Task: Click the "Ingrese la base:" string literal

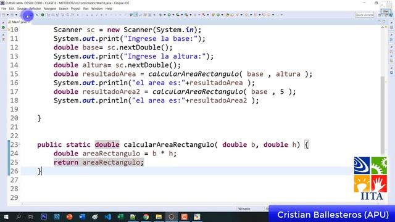Action: tap(161, 38)
